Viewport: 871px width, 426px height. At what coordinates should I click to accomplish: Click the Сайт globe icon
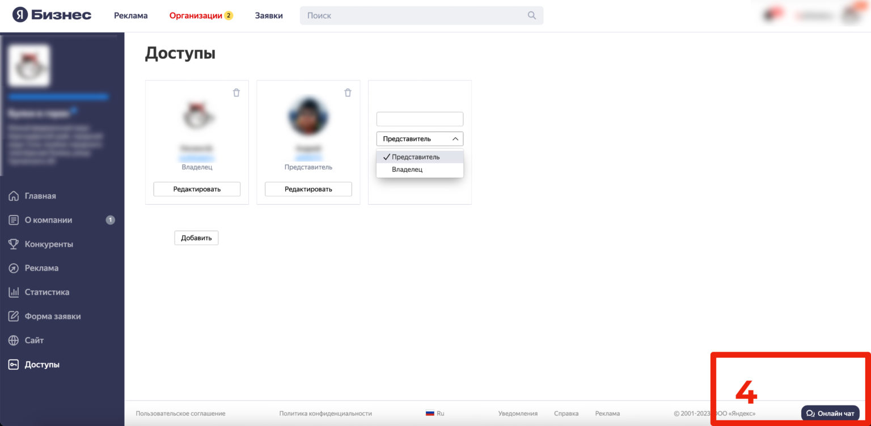(x=14, y=340)
